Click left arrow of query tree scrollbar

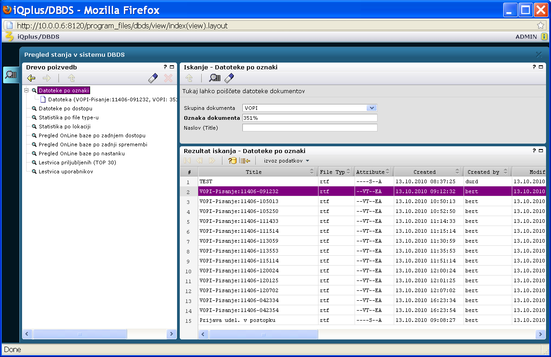click(x=27, y=334)
